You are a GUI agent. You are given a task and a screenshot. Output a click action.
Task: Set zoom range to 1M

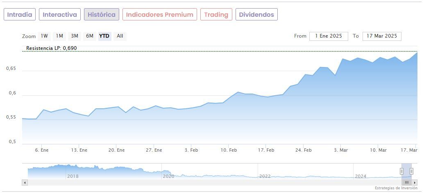59,36
